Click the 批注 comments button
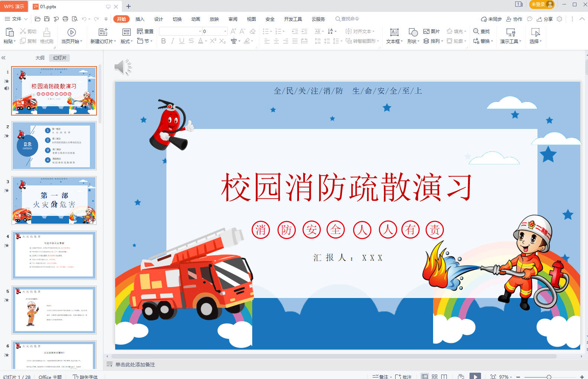 tap(403, 376)
